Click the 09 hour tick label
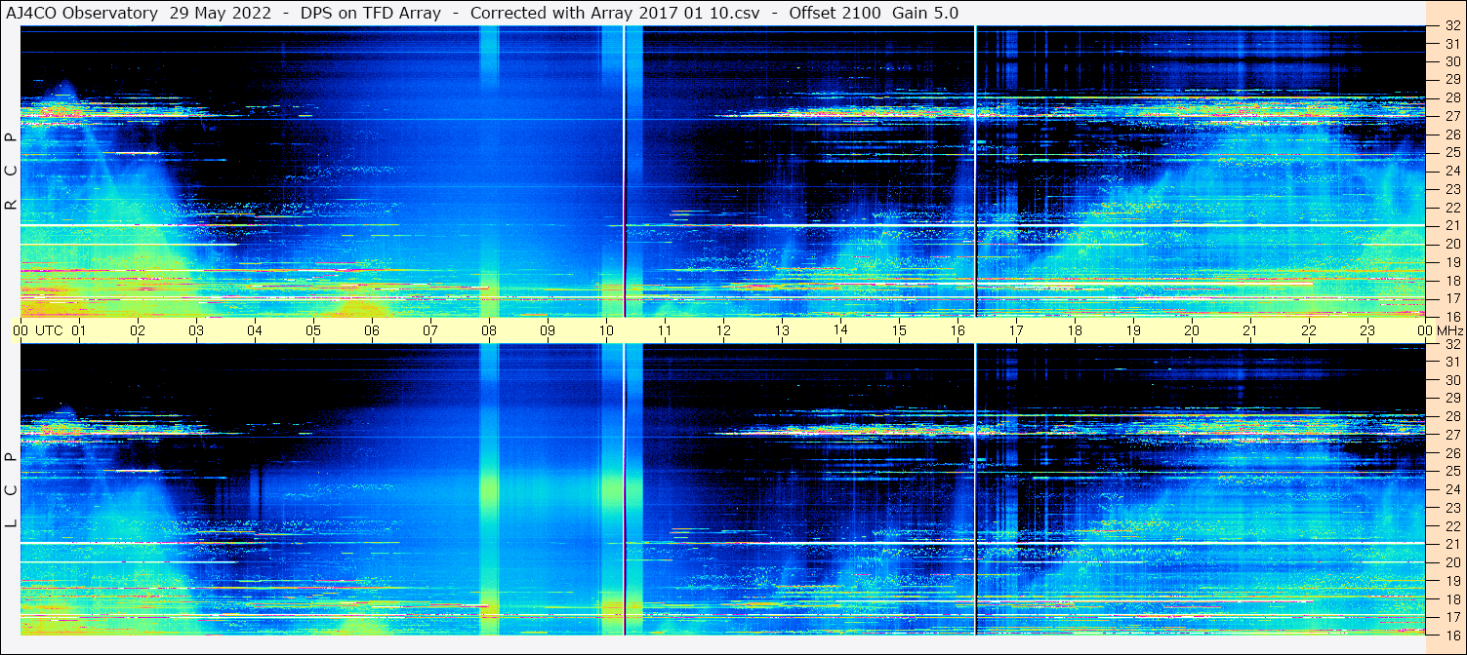Viewport: 1467px width, 655px height. tap(548, 330)
